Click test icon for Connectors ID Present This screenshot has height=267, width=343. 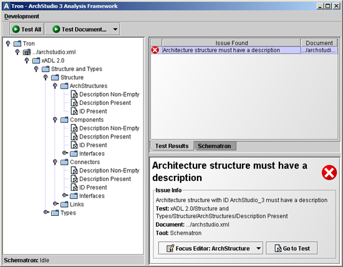74,187
